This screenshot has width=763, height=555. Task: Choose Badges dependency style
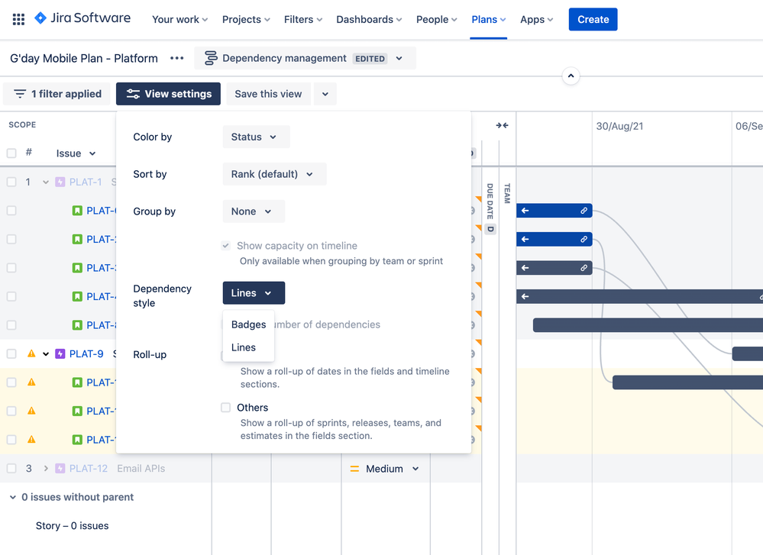249,324
